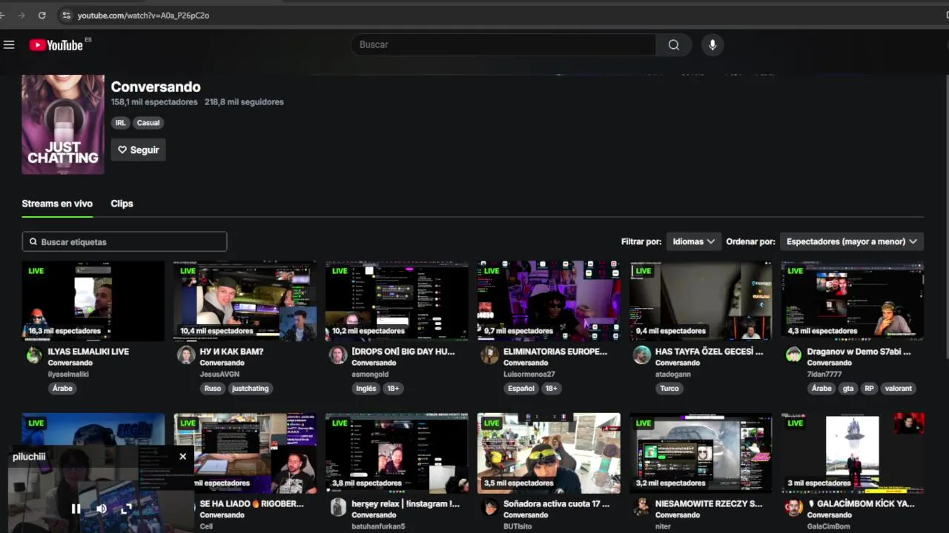Expand mini player to fullscreen
The width and height of the screenshot is (949, 533).
click(x=126, y=509)
